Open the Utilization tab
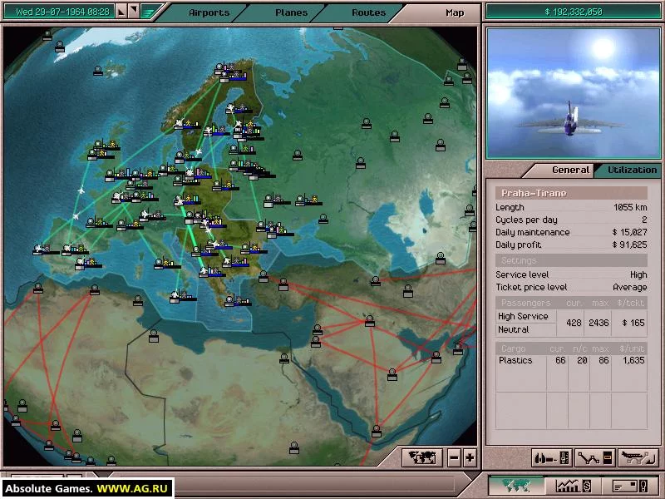The width and height of the screenshot is (665, 499). coord(632,170)
